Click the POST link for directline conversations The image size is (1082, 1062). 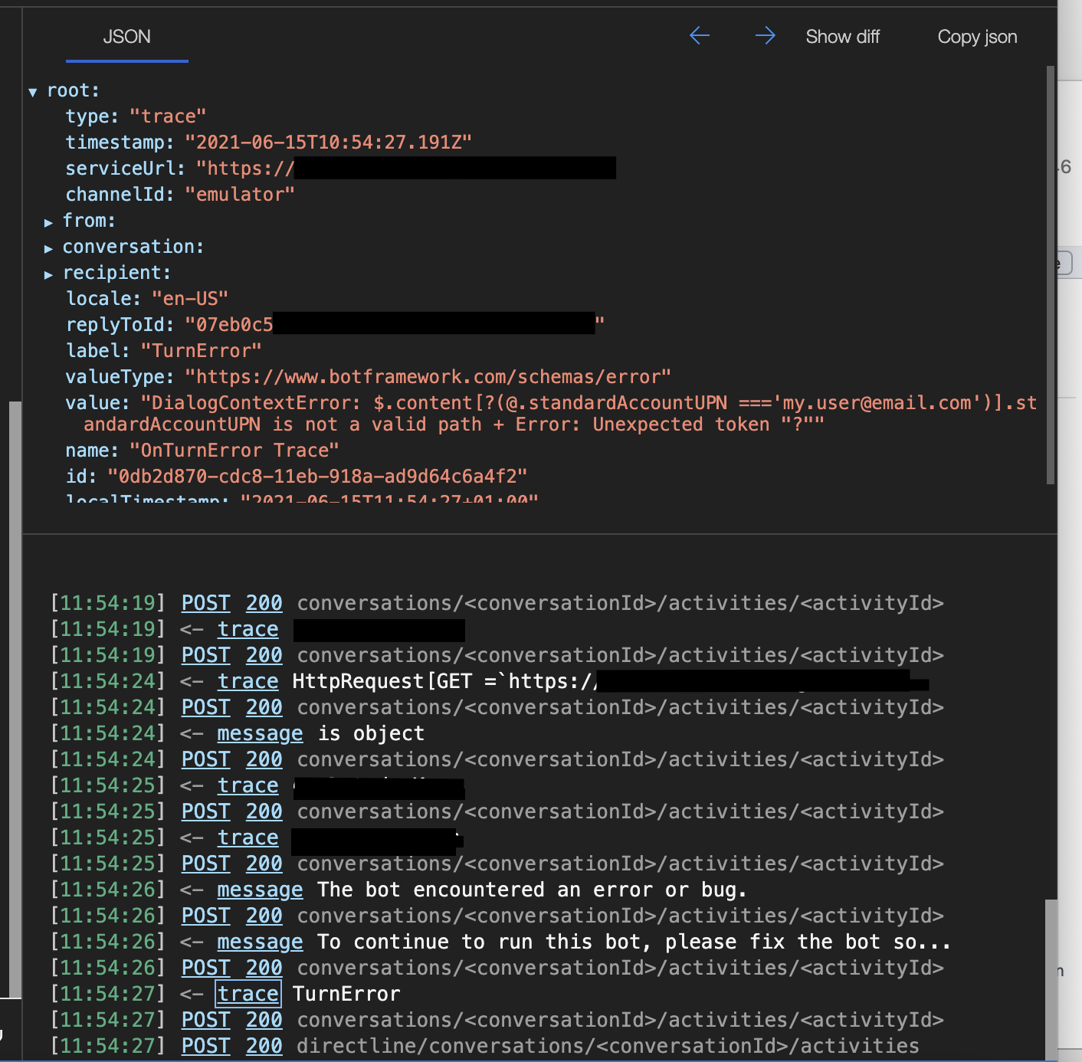[205, 1045]
